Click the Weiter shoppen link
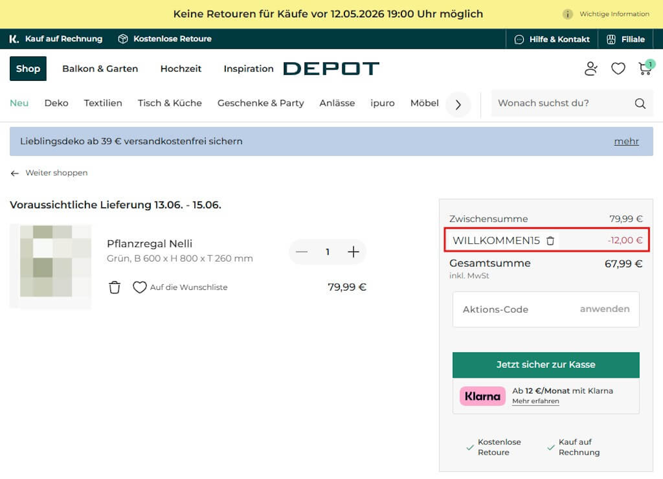 [x=56, y=173]
